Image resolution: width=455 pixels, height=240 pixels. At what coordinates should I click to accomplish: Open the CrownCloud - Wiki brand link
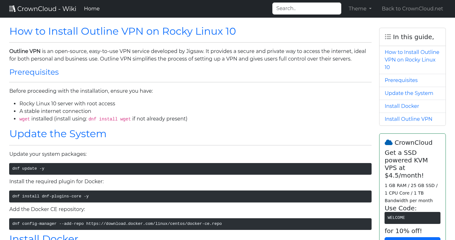(x=43, y=9)
